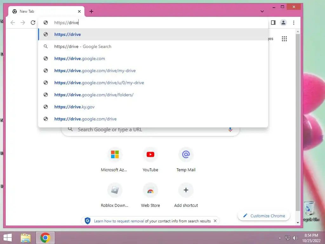Screen dimensions: 325x244
Task: Open the Google apps grid
Action: (x=284, y=39)
